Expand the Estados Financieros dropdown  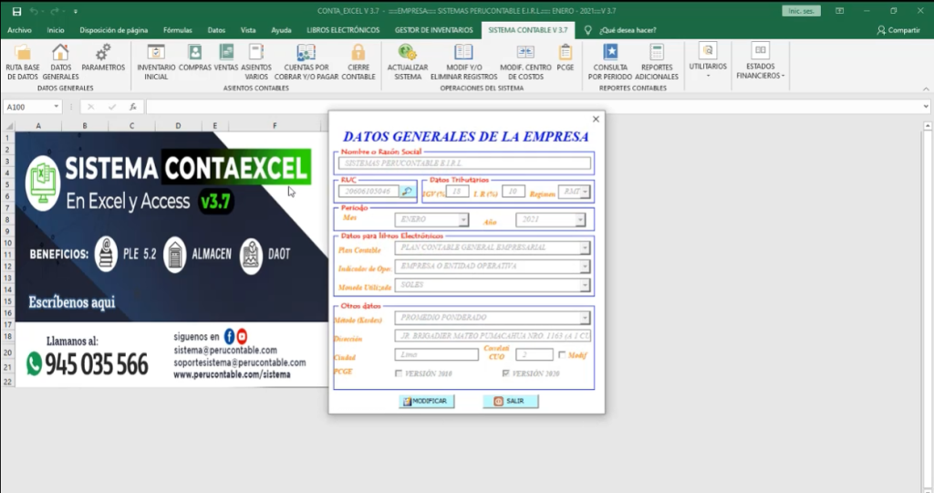click(760, 61)
